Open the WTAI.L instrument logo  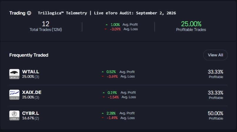(14, 74)
